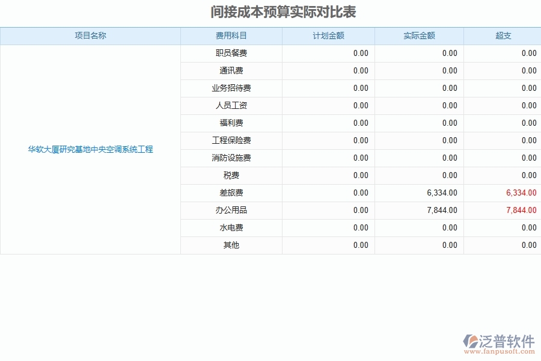Click the 计划金额 column header
This screenshot has width=541, height=361.
[328, 35]
